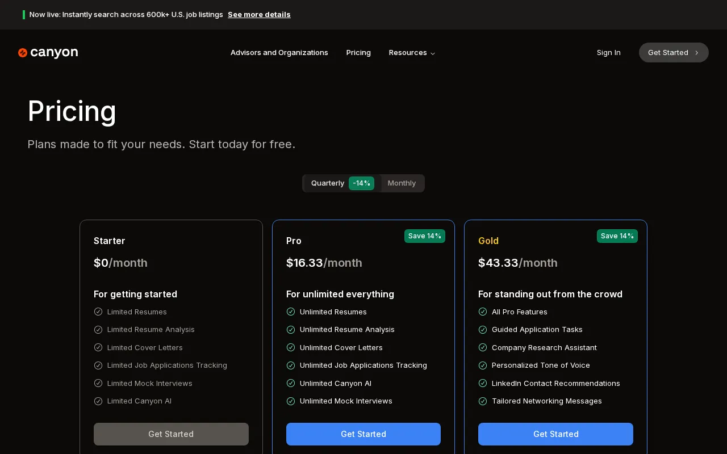Click checkmark icon beside All Pro Features

point(483,312)
